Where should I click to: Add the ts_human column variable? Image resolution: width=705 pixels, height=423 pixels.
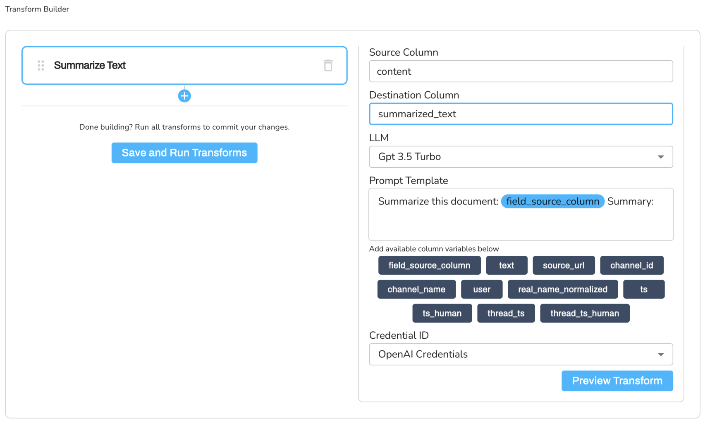442,313
